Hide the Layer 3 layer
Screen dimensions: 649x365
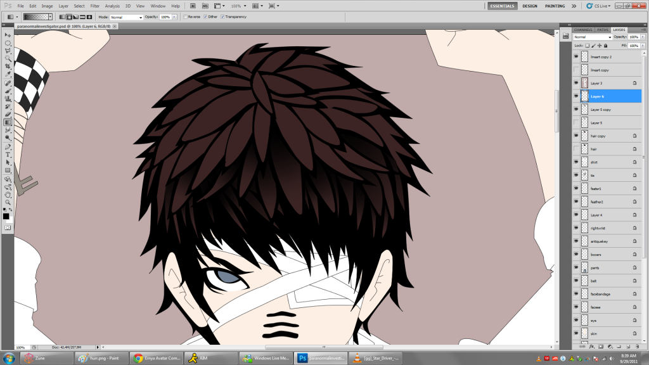[576, 83]
